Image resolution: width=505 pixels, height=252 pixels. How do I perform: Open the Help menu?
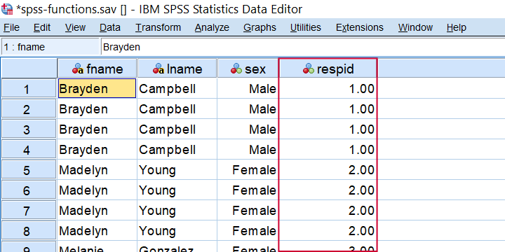[x=457, y=27]
